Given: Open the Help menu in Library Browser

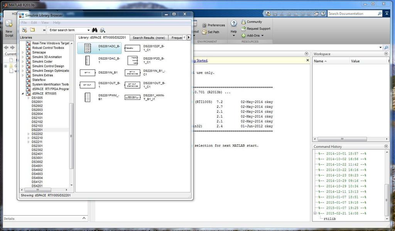Looking at the screenshot, I should (57, 23).
